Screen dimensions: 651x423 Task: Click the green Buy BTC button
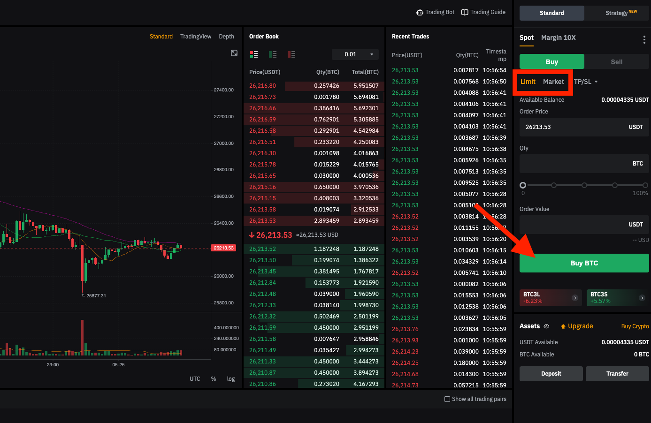(x=584, y=263)
